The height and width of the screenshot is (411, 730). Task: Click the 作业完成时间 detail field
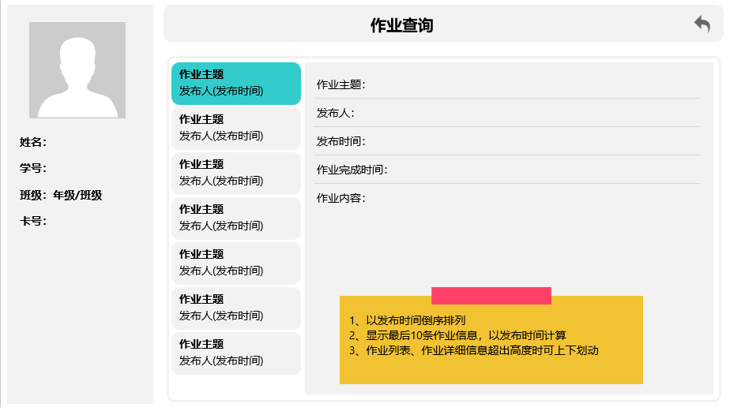(x=506, y=170)
